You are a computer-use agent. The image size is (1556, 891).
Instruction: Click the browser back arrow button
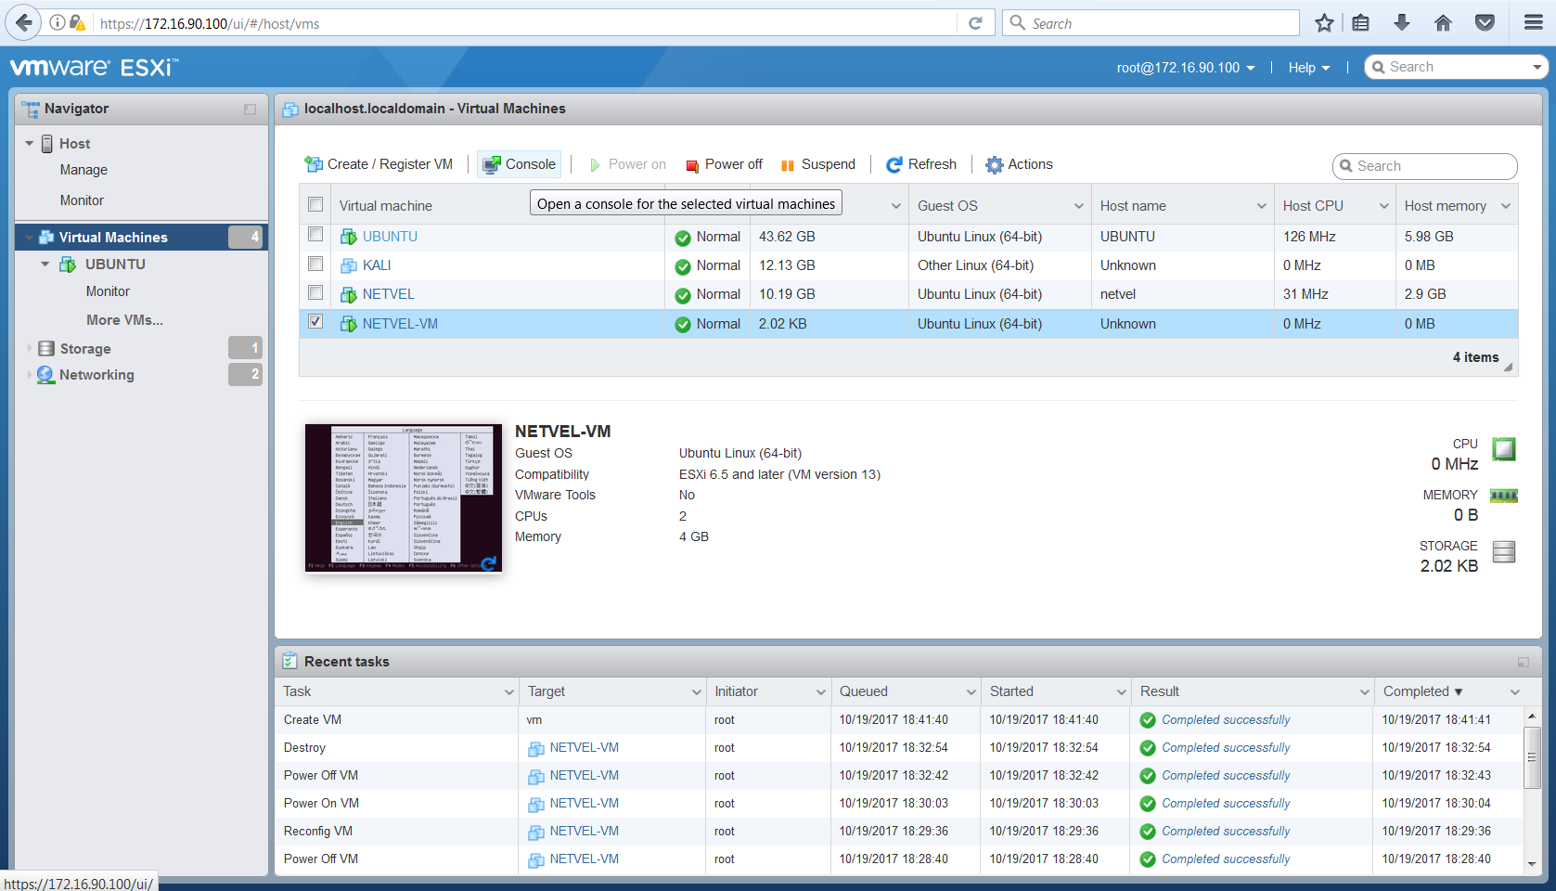(x=23, y=23)
